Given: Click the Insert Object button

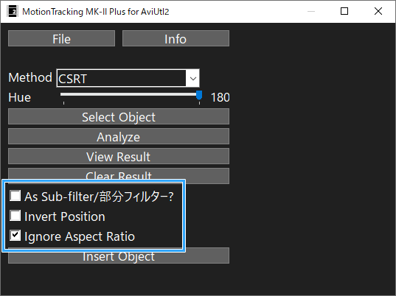Looking at the screenshot, I should click(119, 257).
